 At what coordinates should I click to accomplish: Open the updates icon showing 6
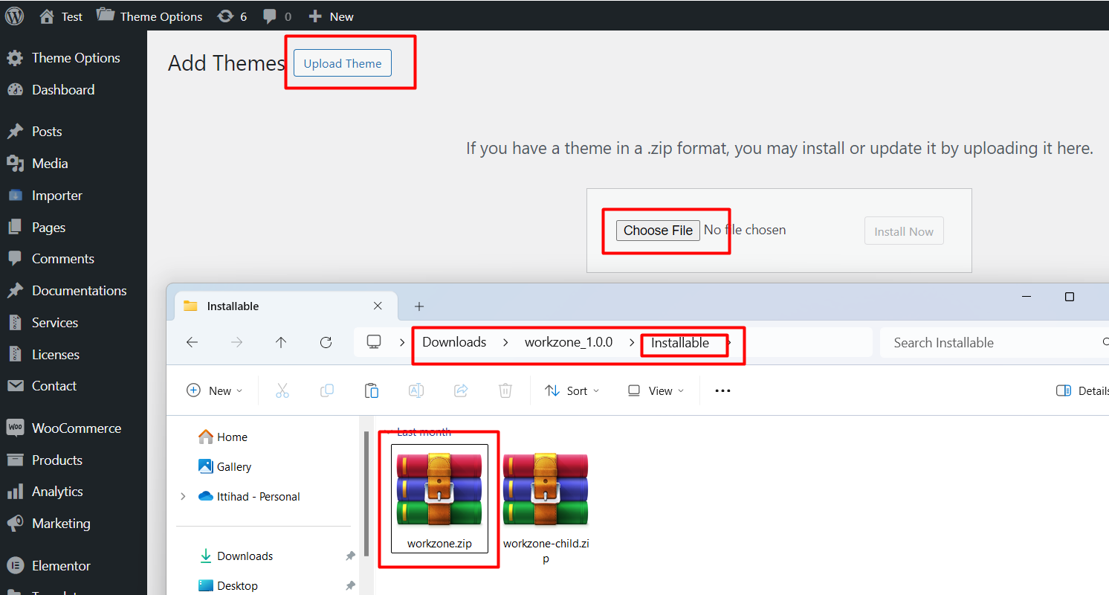(225, 16)
